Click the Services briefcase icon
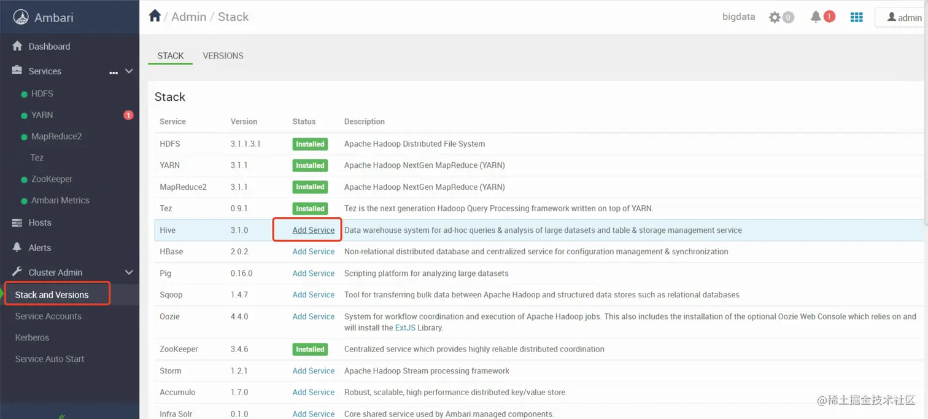This screenshot has width=928, height=419. pos(17,71)
